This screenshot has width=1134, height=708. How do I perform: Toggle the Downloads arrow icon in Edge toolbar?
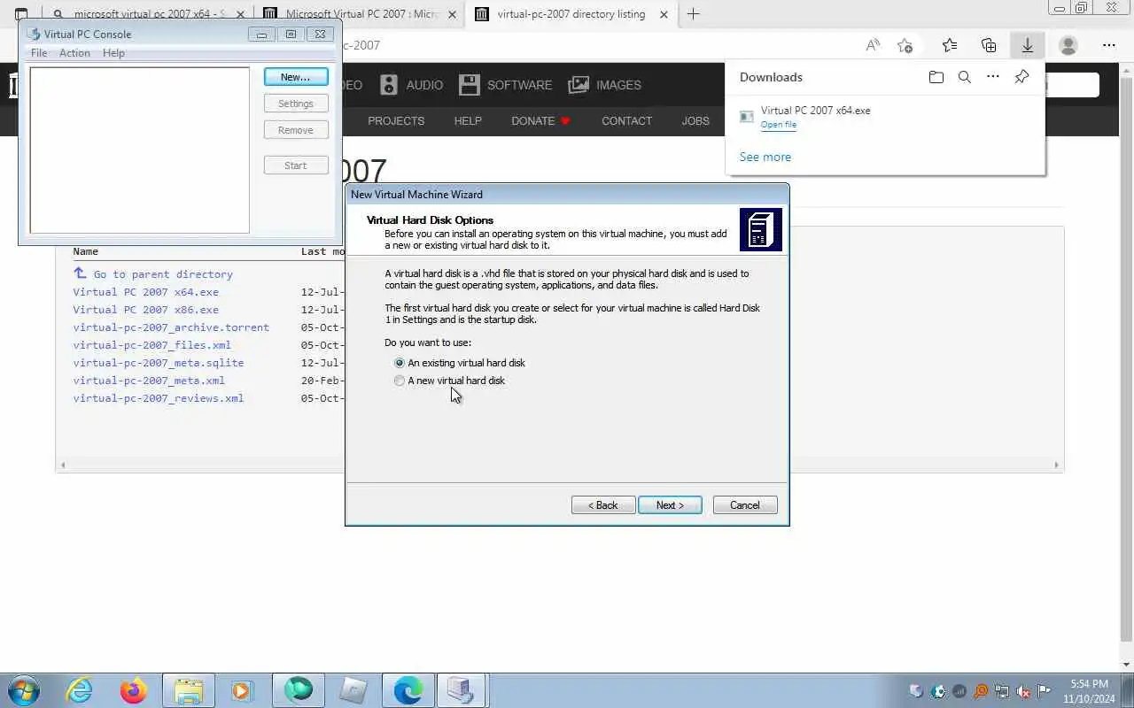(1027, 45)
